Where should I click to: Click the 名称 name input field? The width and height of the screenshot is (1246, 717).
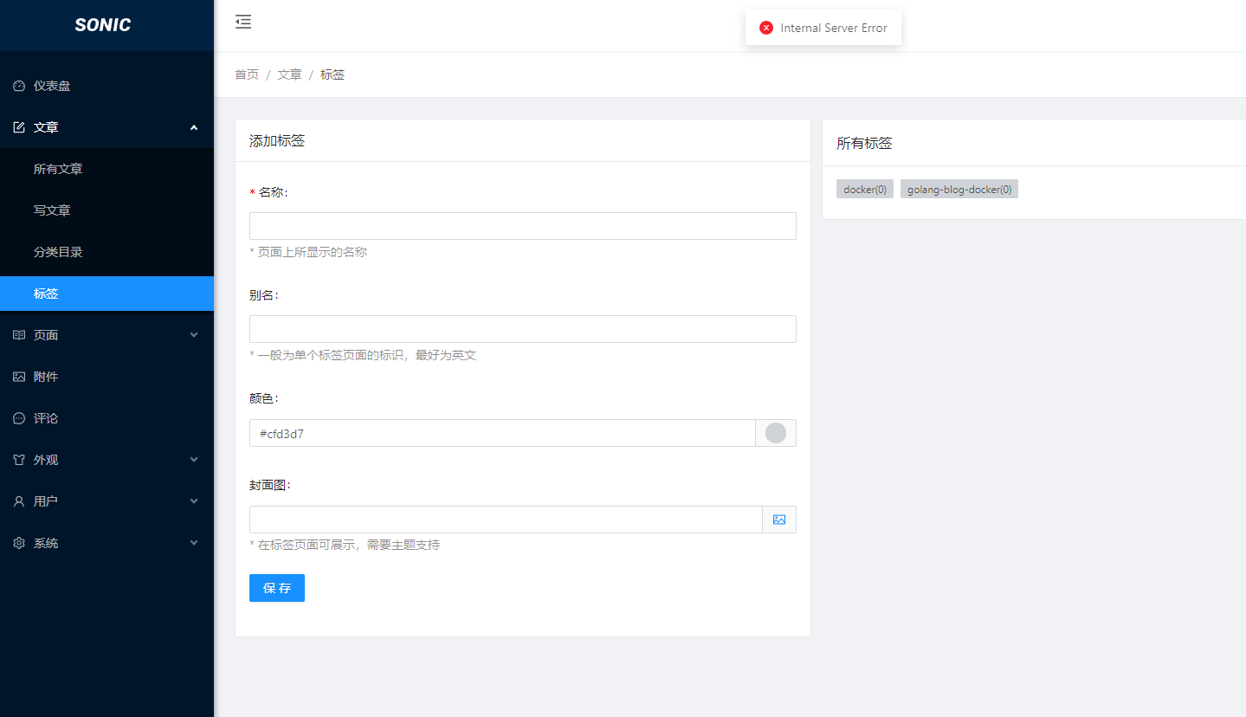coord(522,225)
